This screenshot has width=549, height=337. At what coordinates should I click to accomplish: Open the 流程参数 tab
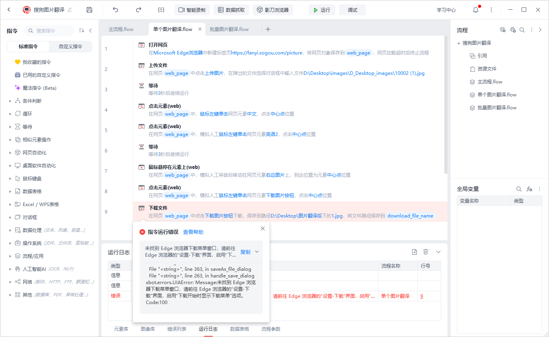tap(271, 329)
